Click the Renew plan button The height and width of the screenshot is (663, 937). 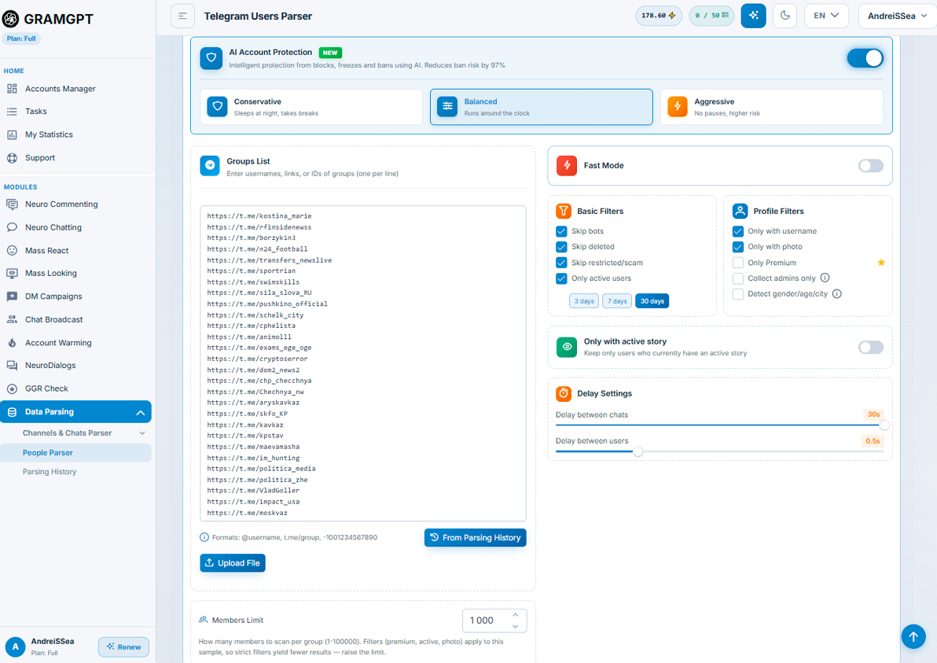point(123,646)
